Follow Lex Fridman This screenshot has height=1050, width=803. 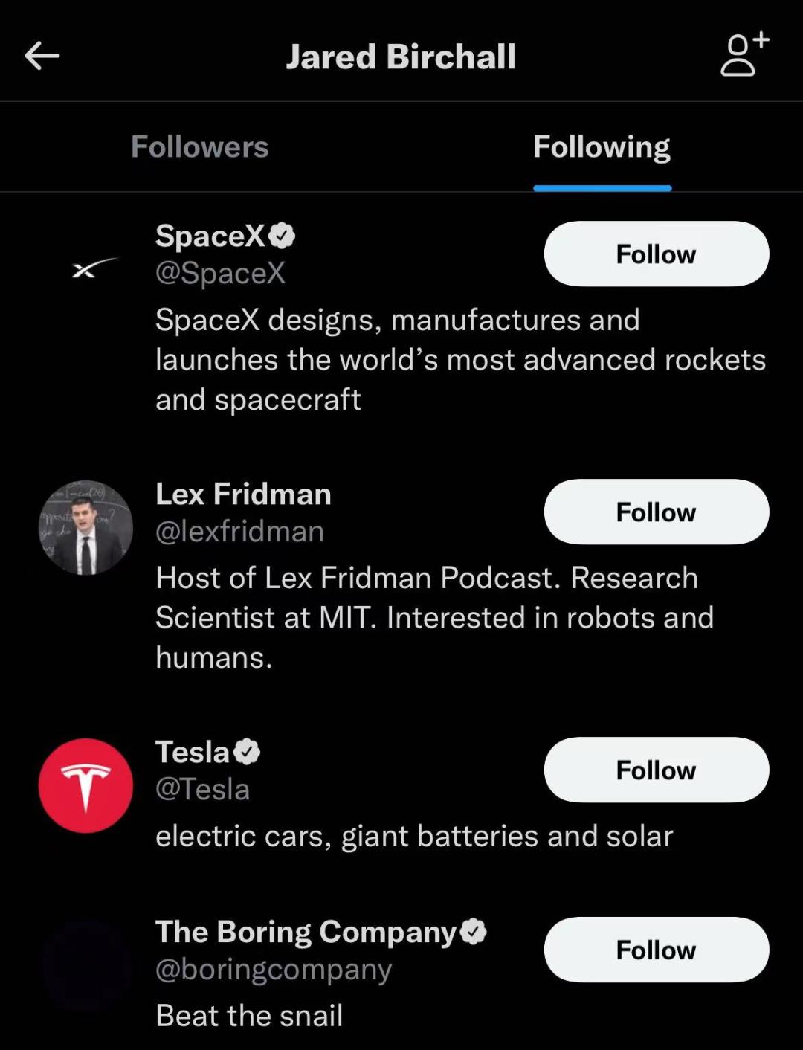click(656, 512)
